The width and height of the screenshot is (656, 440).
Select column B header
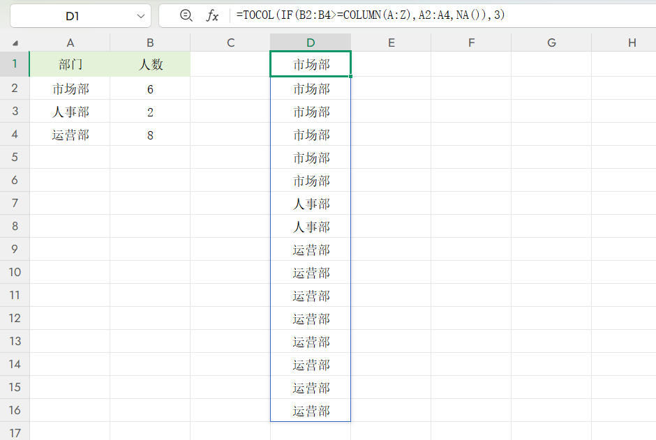(x=150, y=43)
